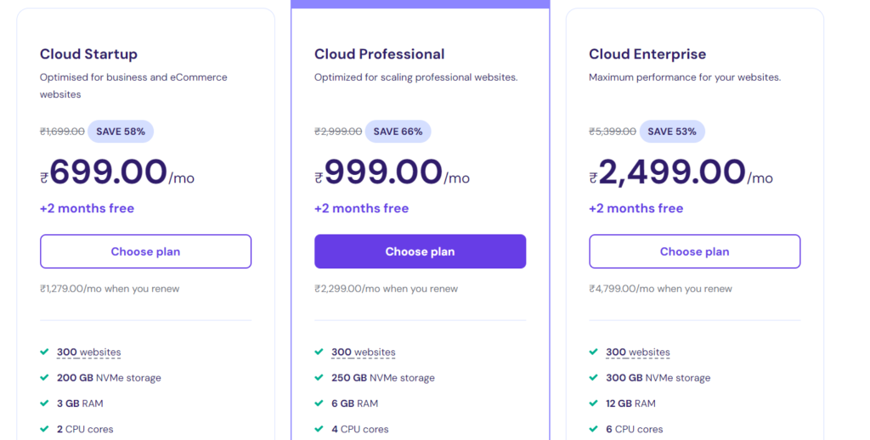Click the checkmark next to 12 GB RAM
The height and width of the screenshot is (440, 870).
(594, 403)
